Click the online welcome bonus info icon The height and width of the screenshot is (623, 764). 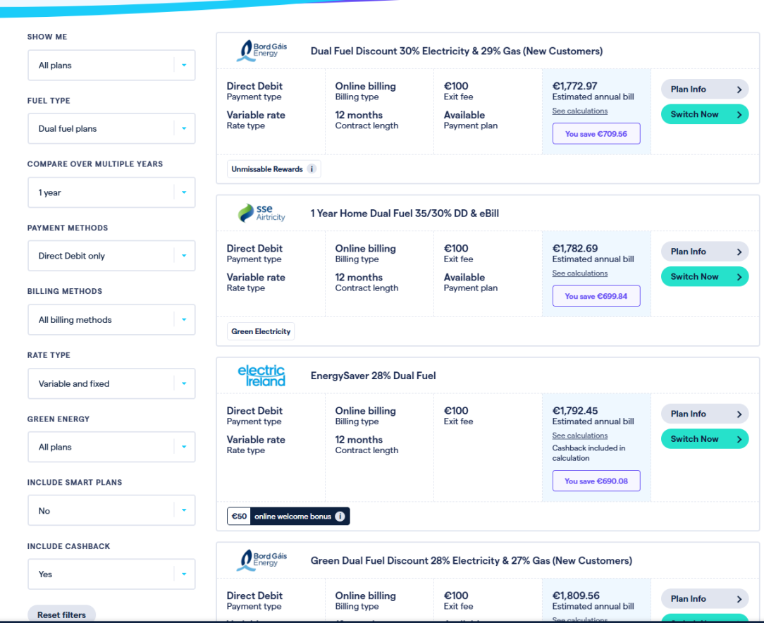tap(340, 517)
